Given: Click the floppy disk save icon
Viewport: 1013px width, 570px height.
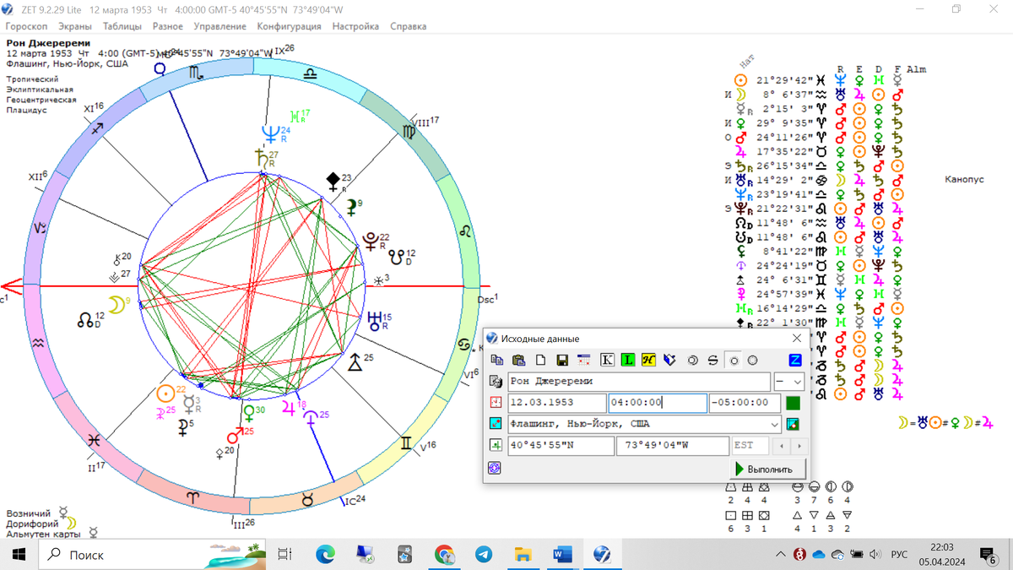Looking at the screenshot, I should click(x=562, y=360).
